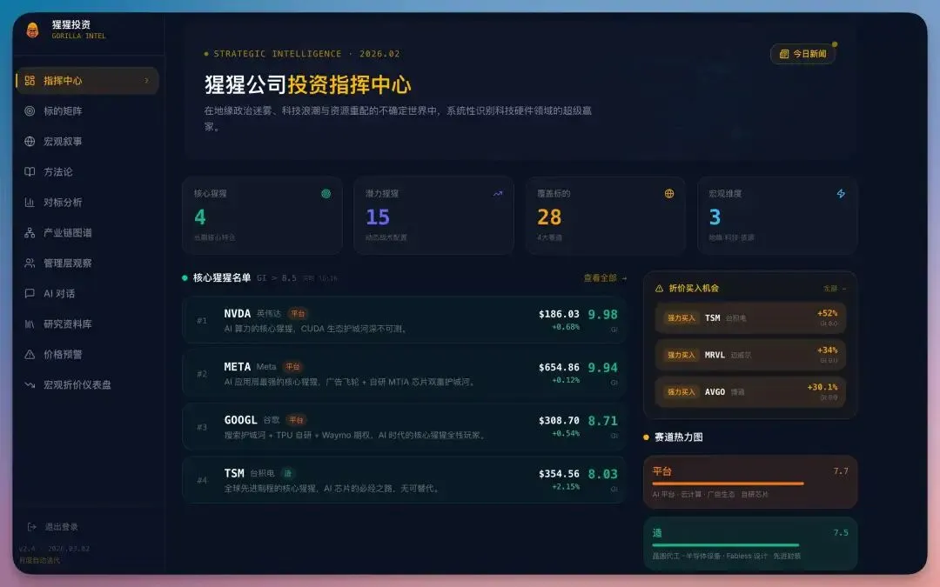Click the globe icon on 覆盖标的 card

[x=669, y=193]
